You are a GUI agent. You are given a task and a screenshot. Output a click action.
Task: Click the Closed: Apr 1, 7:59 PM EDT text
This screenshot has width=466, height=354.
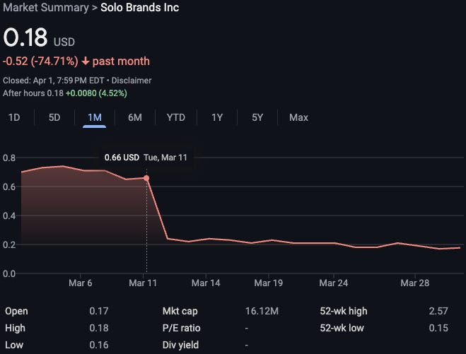click(x=54, y=81)
